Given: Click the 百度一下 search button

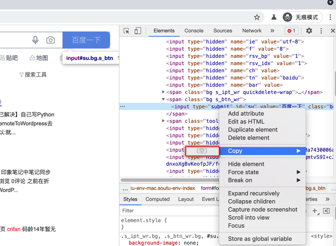Looking at the screenshot, I should click(86, 40).
